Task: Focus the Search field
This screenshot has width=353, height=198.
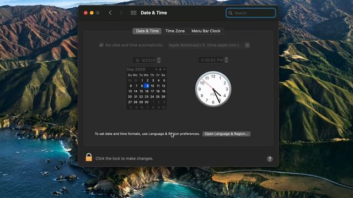Action: (x=250, y=13)
